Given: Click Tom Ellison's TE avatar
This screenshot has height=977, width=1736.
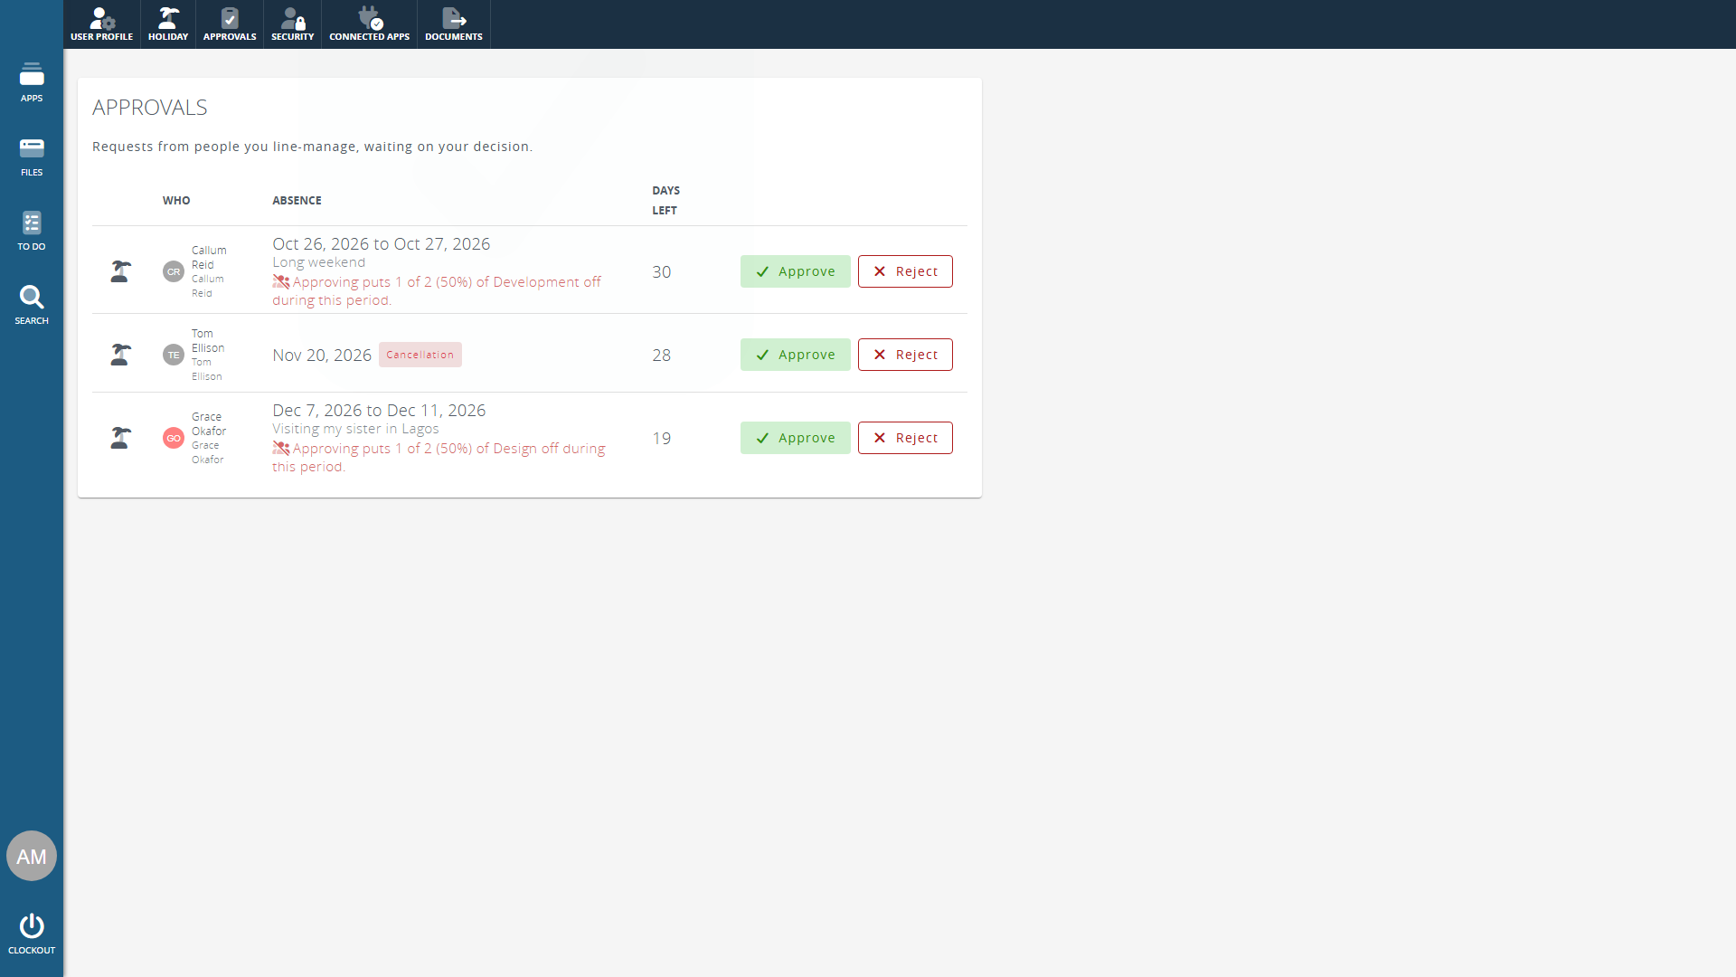Looking at the screenshot, I should pyautogui.click(x=174, y=355).
